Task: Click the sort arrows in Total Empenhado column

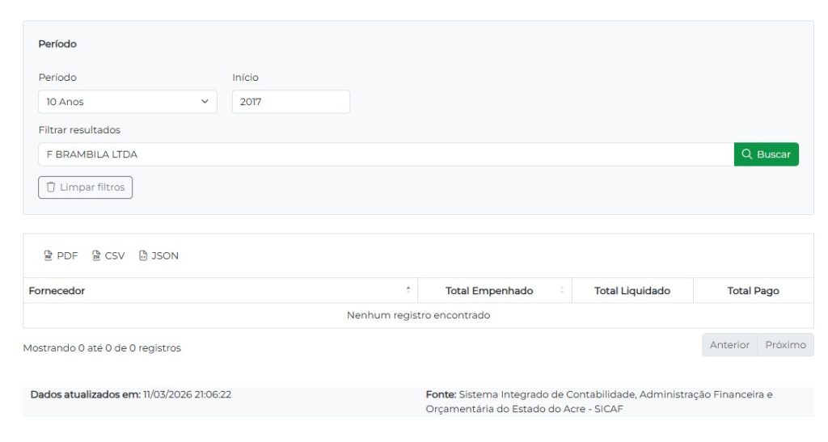Action: [562, 291]
